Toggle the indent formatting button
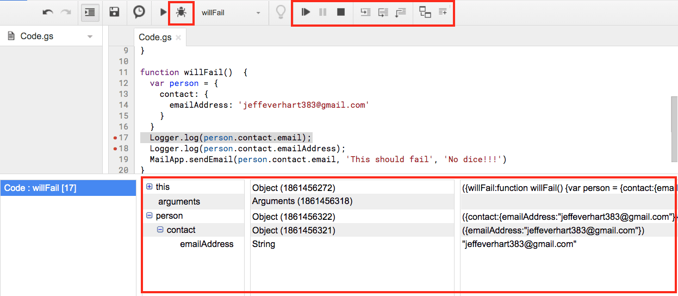678x296 pixels. (90, 12)
